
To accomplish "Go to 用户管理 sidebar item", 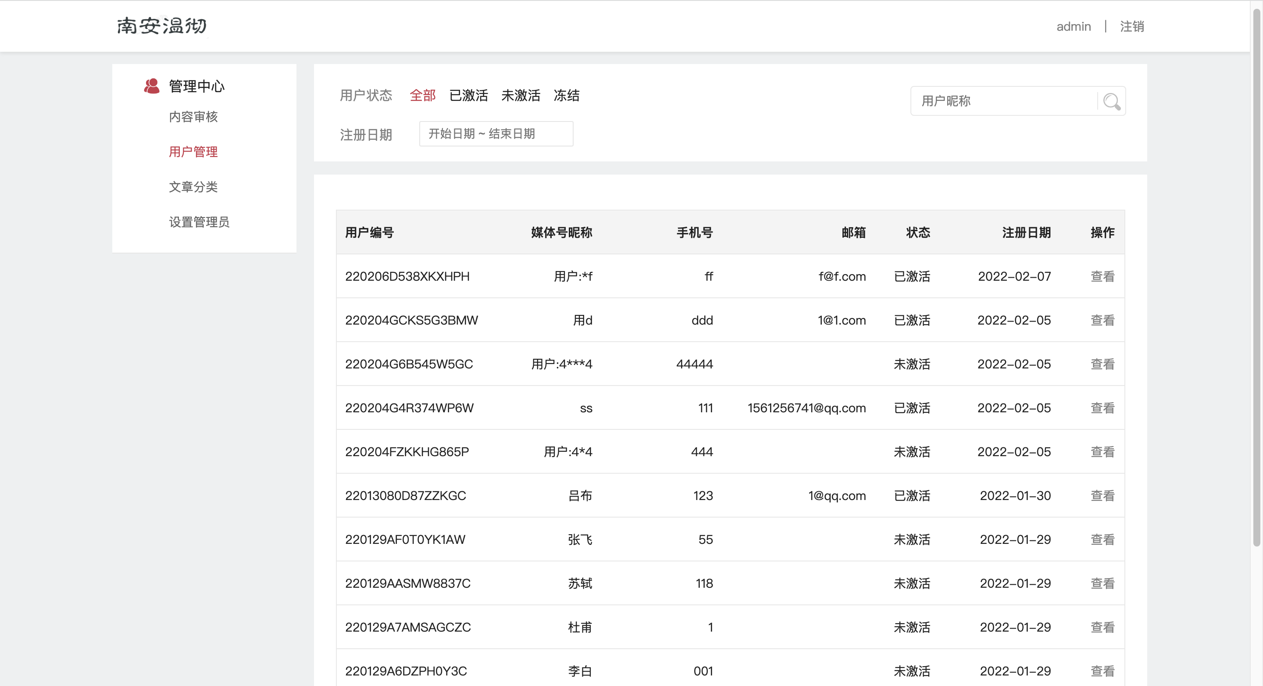I will click(x=193, y=151).
